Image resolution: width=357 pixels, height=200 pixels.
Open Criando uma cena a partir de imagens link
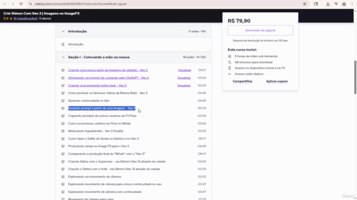[x=108, y=71]
